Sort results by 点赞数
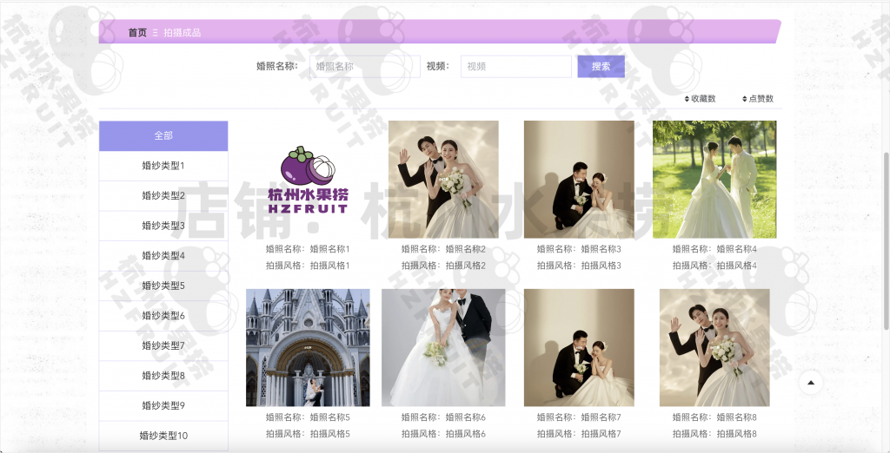The width and height of the screenshot is (890, 453). tap(758, 99)
